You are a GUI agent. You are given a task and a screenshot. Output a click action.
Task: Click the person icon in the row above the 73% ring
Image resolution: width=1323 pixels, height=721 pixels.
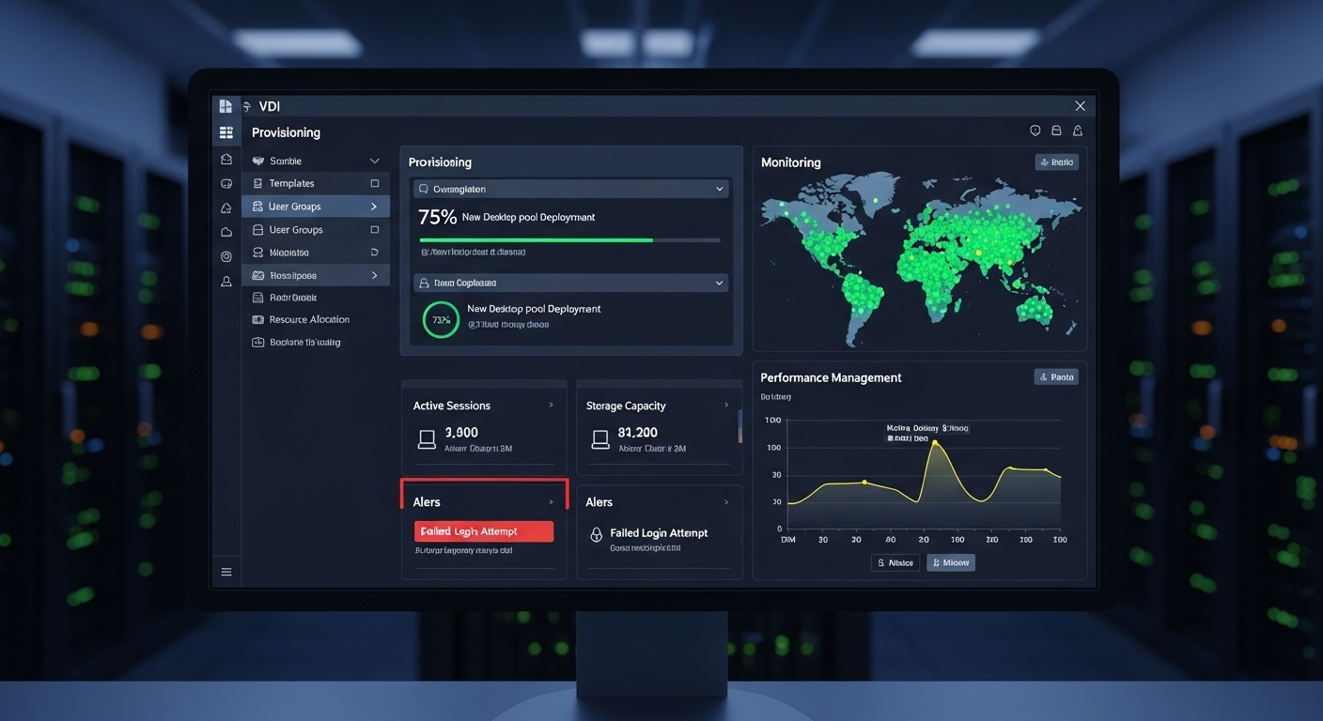[x=424, y=283]
